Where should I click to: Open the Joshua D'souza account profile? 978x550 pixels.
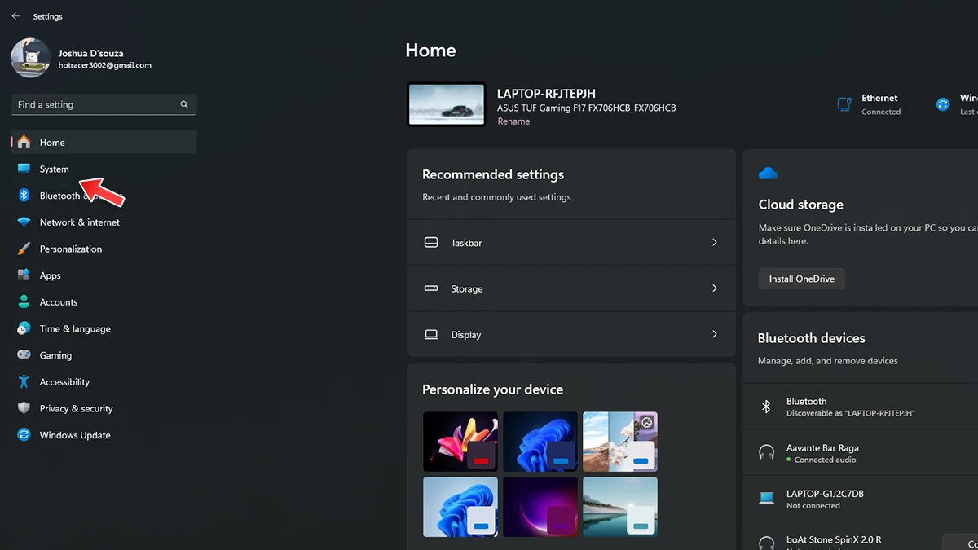tap(81, 59)
